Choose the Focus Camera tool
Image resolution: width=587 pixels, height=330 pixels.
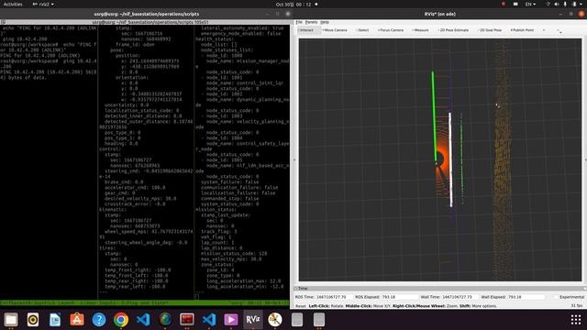(x=391, y=30)
